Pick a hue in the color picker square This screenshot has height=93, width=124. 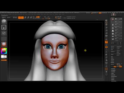point(4,51)
